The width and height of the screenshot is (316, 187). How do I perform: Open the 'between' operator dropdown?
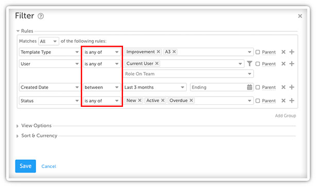102,87
